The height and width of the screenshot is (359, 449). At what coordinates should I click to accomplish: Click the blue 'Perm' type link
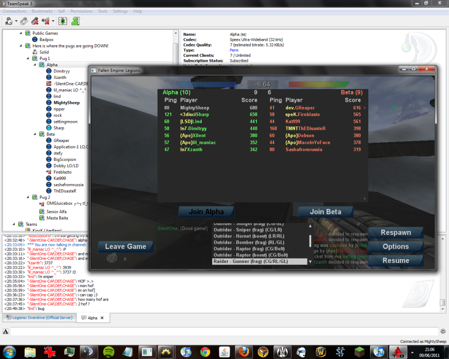click(x=234, y=50)
